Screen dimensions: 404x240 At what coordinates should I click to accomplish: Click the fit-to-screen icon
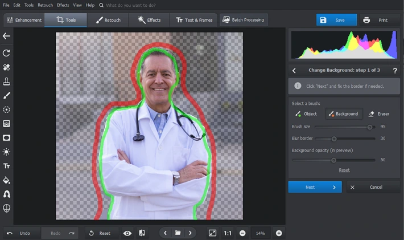[x=212, y=233]
